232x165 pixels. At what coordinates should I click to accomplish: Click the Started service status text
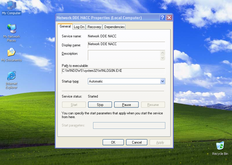pos(93,96)
